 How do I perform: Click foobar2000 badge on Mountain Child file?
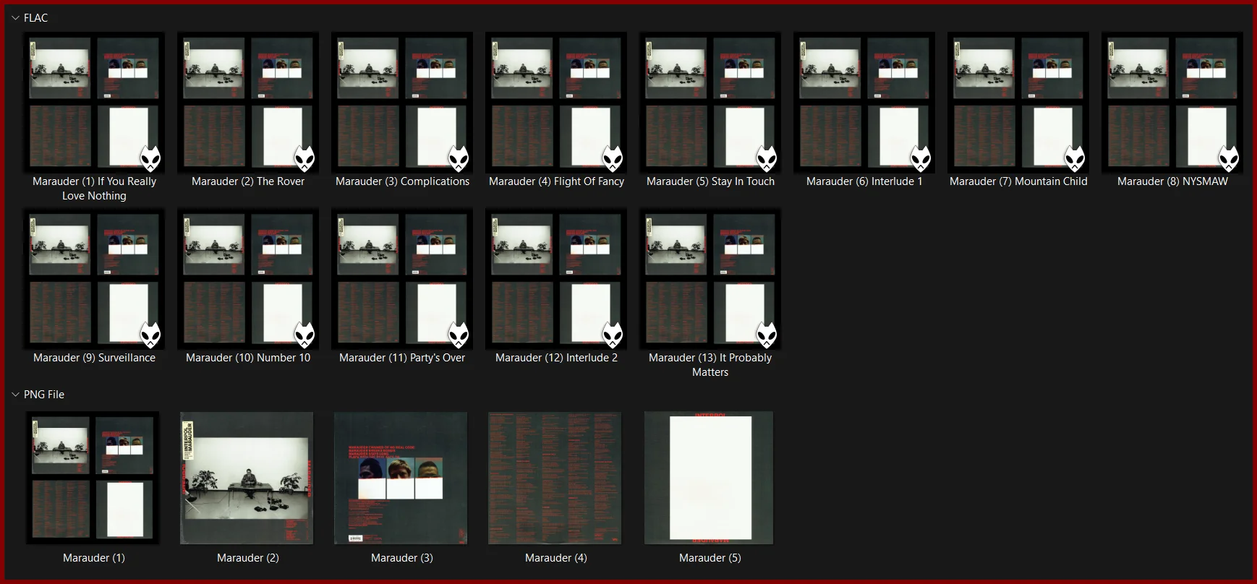(x=1075, y=158)
